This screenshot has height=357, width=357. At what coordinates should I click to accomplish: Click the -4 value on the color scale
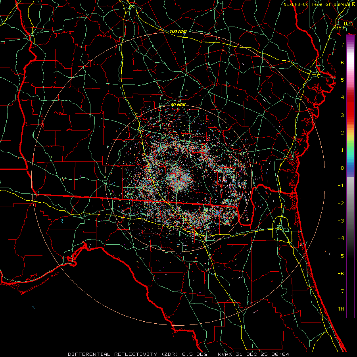[341, 238]
